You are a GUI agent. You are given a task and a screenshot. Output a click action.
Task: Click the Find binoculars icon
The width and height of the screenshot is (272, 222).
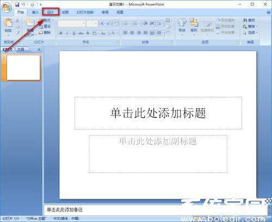[x=245, y=20]
